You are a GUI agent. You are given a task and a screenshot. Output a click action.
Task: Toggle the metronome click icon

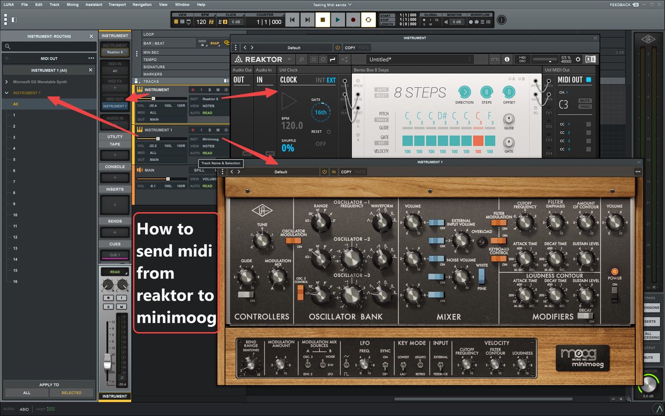tap(219, 22)
